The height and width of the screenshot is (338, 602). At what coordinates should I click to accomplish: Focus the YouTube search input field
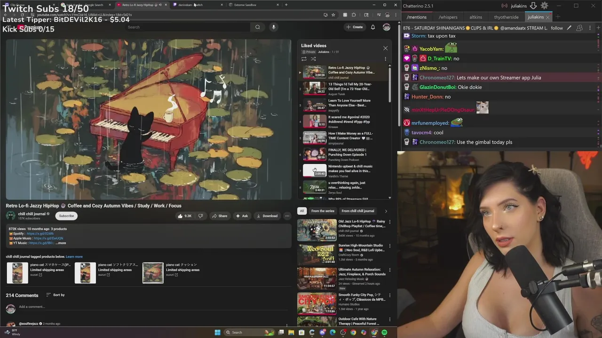[x=188, y=27]
